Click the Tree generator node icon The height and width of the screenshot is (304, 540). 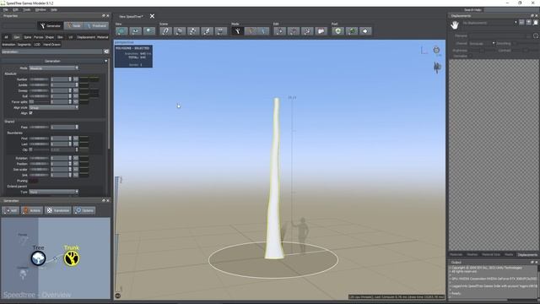click(x=38, y=258)
